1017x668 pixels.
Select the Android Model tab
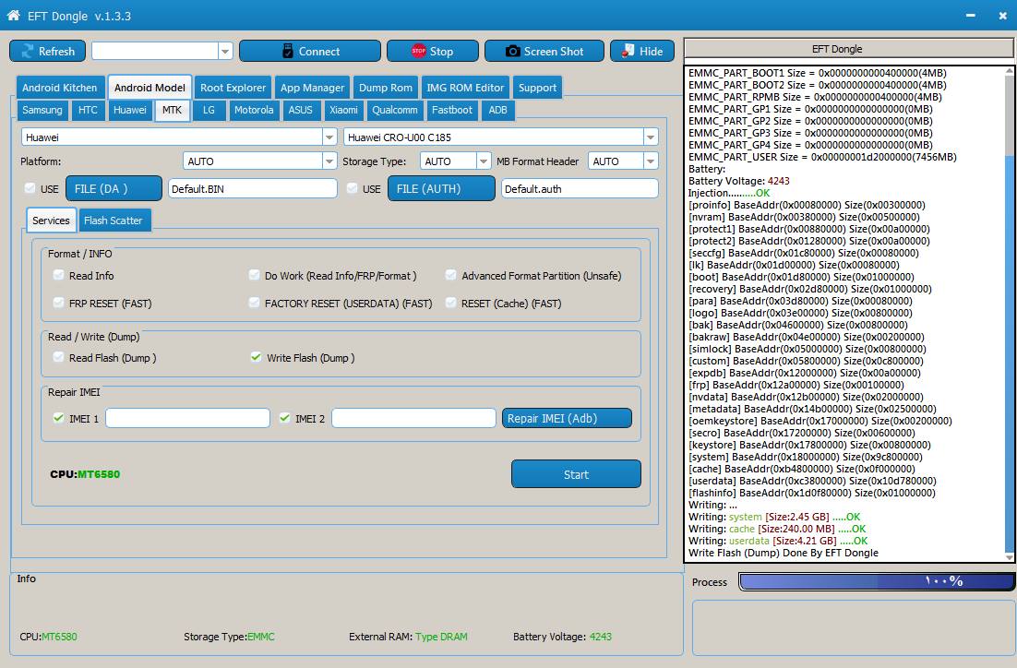150,88
